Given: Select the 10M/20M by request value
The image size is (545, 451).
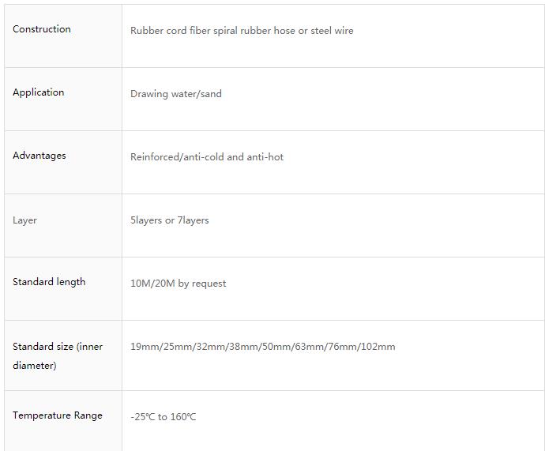Looking at the screenshot, I should point(179,284).
